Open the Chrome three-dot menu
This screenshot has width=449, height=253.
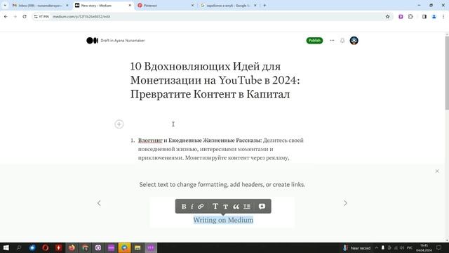point(443,17)
